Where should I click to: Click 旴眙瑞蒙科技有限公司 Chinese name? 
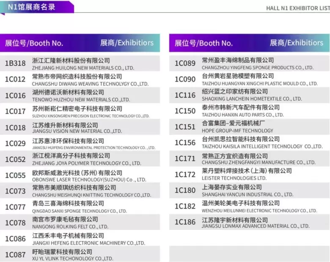[62, 252]
